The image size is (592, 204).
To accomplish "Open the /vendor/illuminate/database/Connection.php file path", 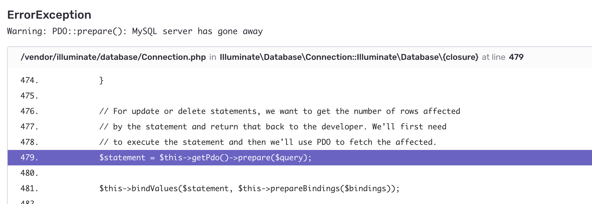I will point(113,57).
